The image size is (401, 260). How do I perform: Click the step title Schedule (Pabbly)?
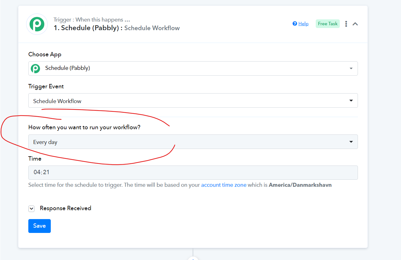point(88,28)
